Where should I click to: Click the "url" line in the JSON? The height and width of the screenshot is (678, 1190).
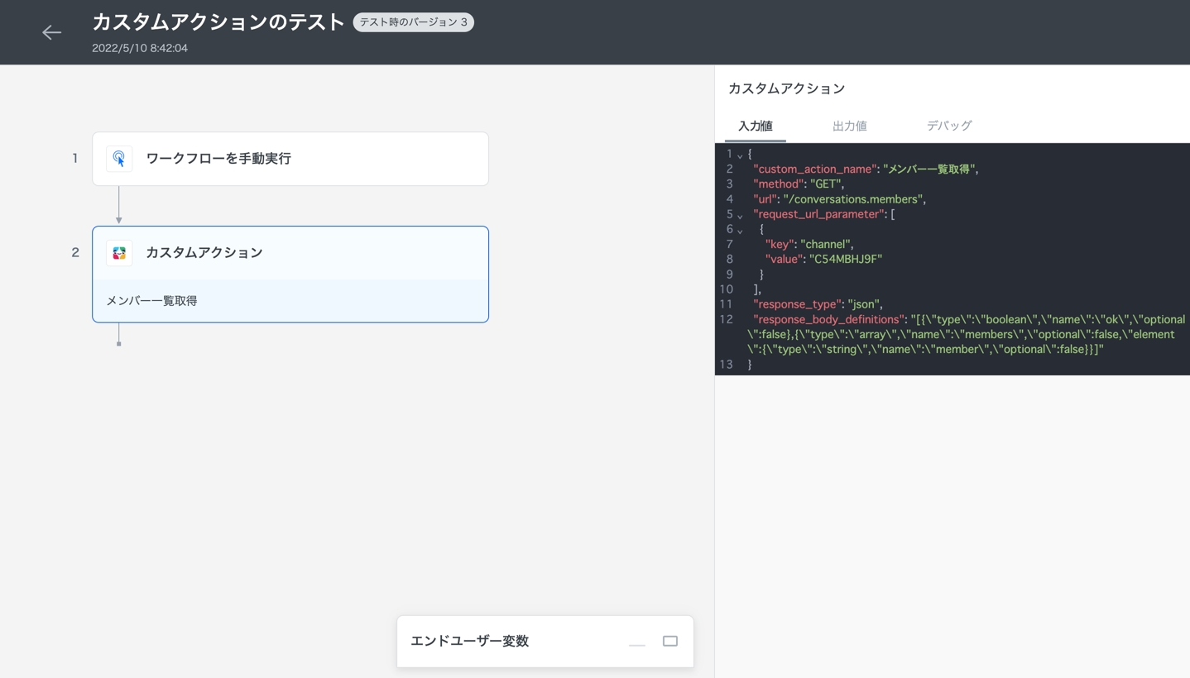tap(838, 199)
